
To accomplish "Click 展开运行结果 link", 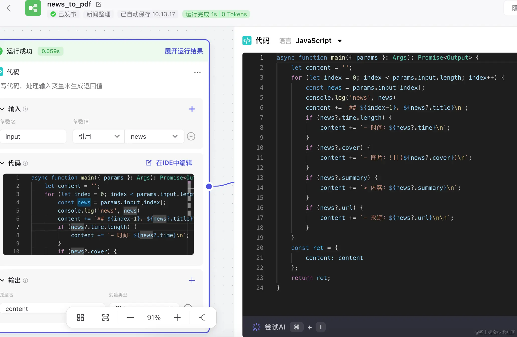I will 184,51.
